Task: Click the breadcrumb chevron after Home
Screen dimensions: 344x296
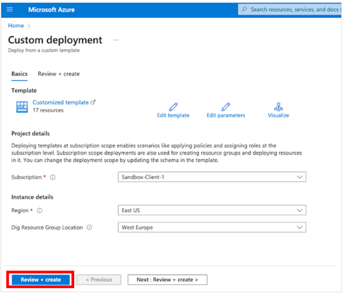Action: click(29, 26)
